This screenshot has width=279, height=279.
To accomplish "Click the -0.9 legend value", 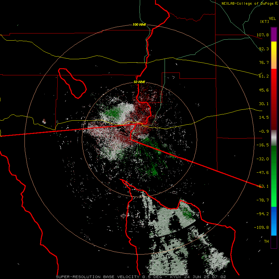I will (x=264, y=131).
